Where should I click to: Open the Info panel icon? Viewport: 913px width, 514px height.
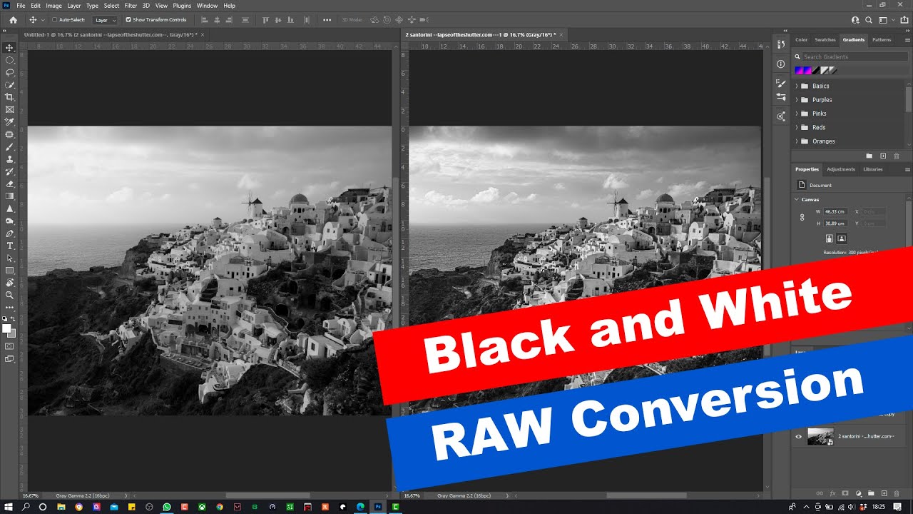781,64
